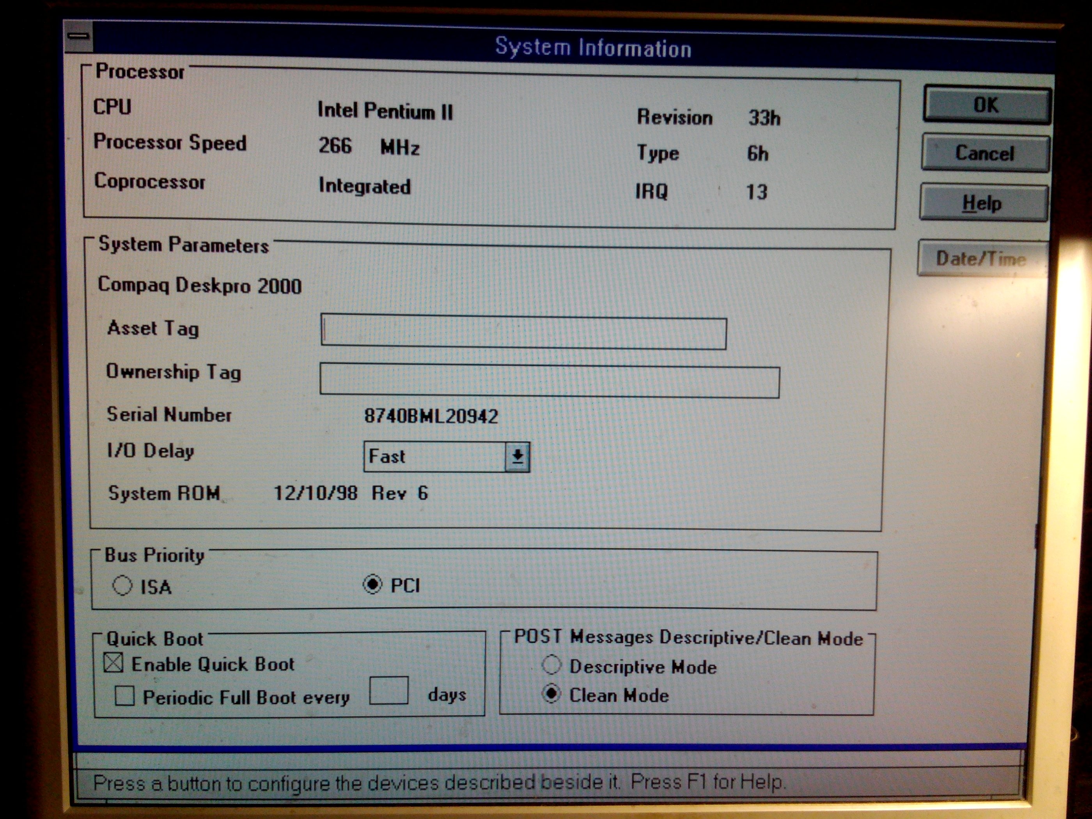Open Help for System Information
Screen dimensions: 1092x819
coord(984,203)
